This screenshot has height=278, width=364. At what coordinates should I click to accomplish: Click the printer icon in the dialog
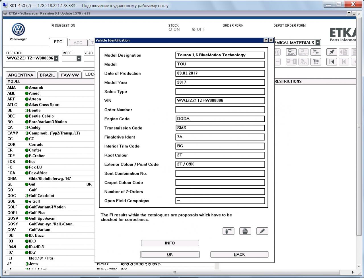coord(245,231)
